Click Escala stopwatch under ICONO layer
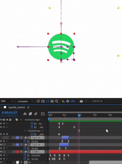Viewport: 122px width, 164px height. pos(25,159)
